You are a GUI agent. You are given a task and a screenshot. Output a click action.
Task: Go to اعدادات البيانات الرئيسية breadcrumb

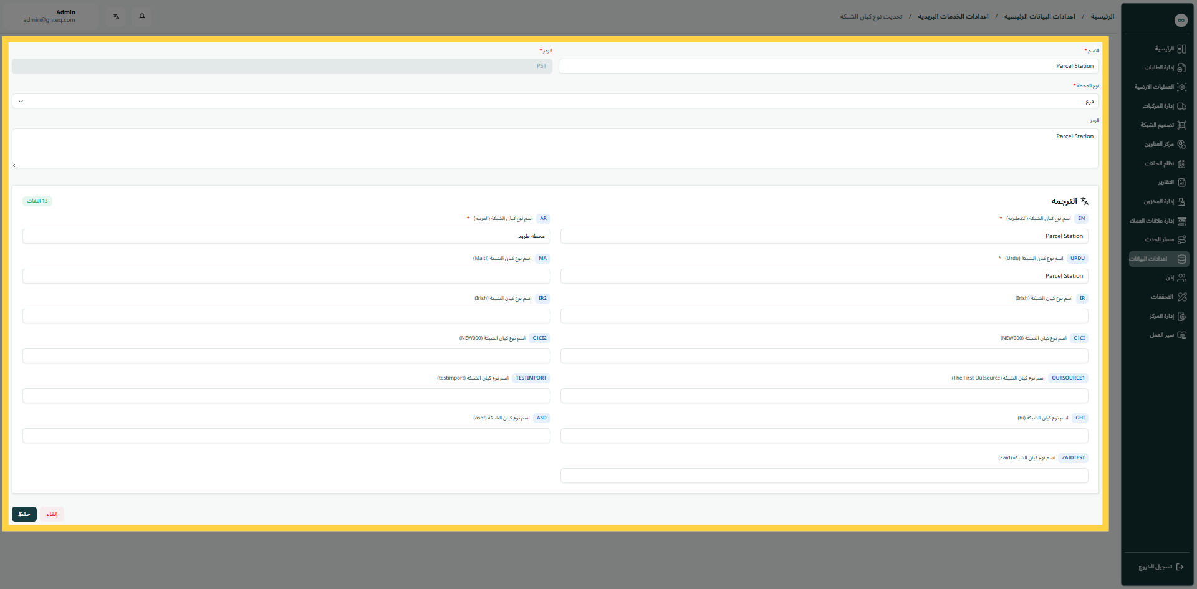1039,17
